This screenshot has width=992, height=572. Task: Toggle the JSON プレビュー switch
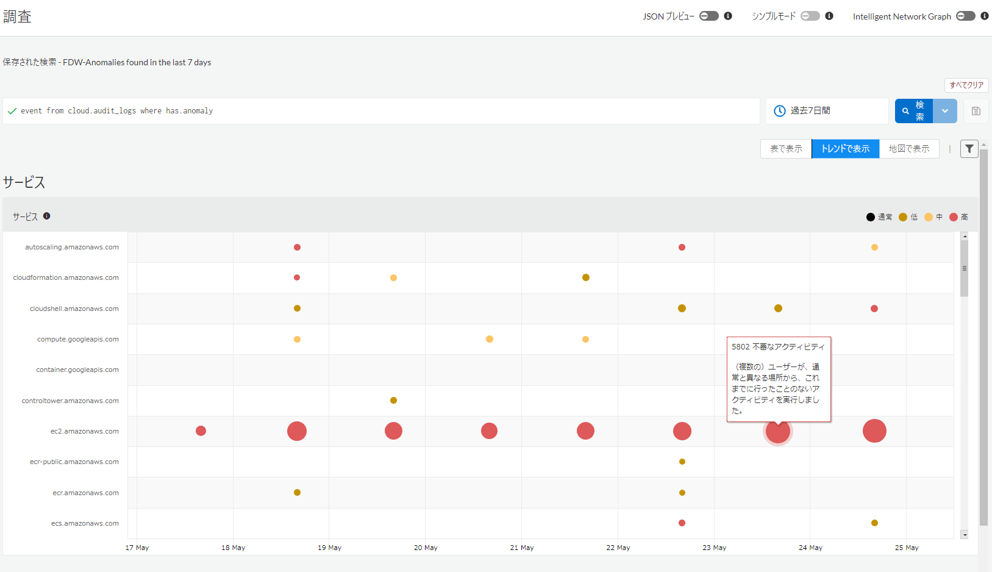[x=709, y=16]
